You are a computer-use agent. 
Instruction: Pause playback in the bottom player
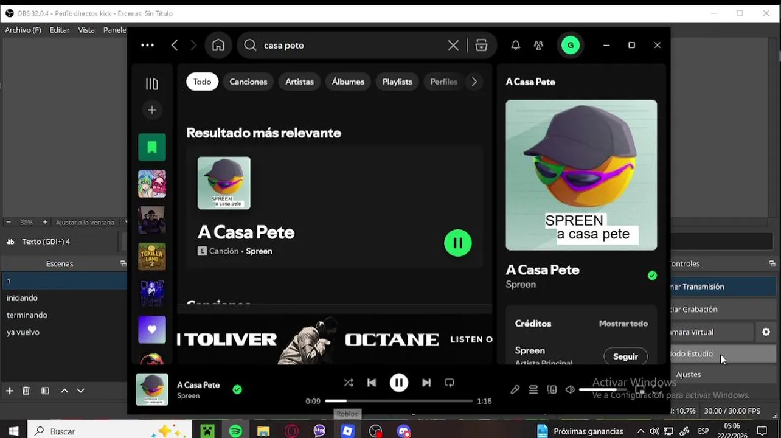[399, 383]
